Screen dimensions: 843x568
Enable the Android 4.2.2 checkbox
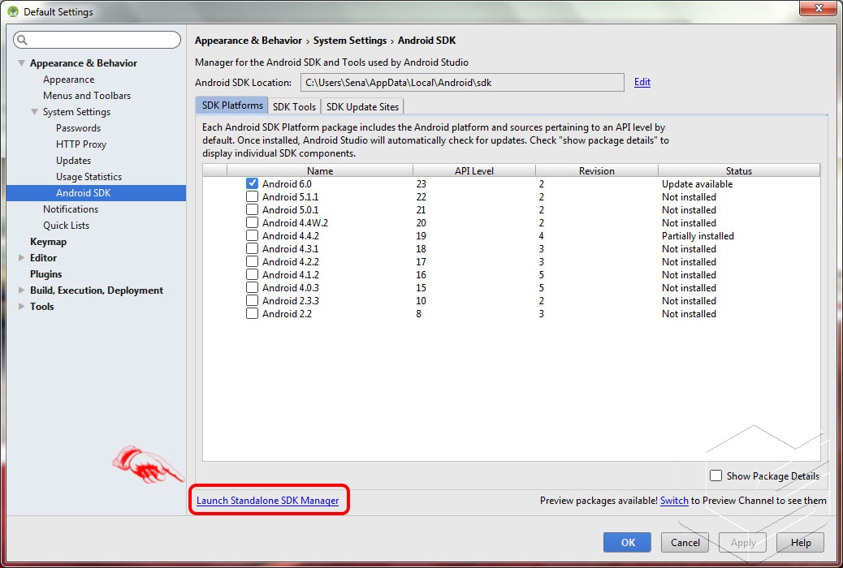click(252, 262)
